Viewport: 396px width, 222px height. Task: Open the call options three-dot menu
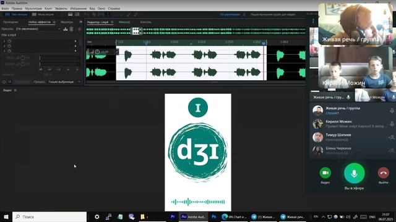pyautogui.click(x=314, y=21)
